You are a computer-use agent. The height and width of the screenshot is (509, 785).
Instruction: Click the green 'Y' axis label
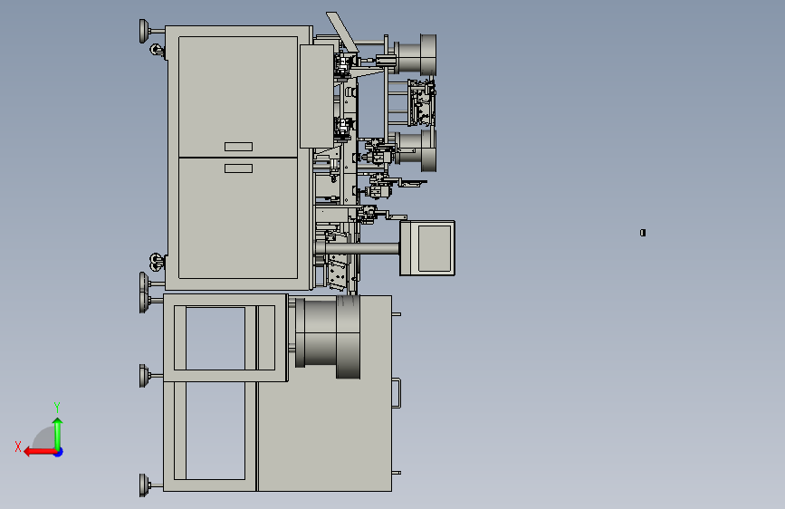pos(57,407)
